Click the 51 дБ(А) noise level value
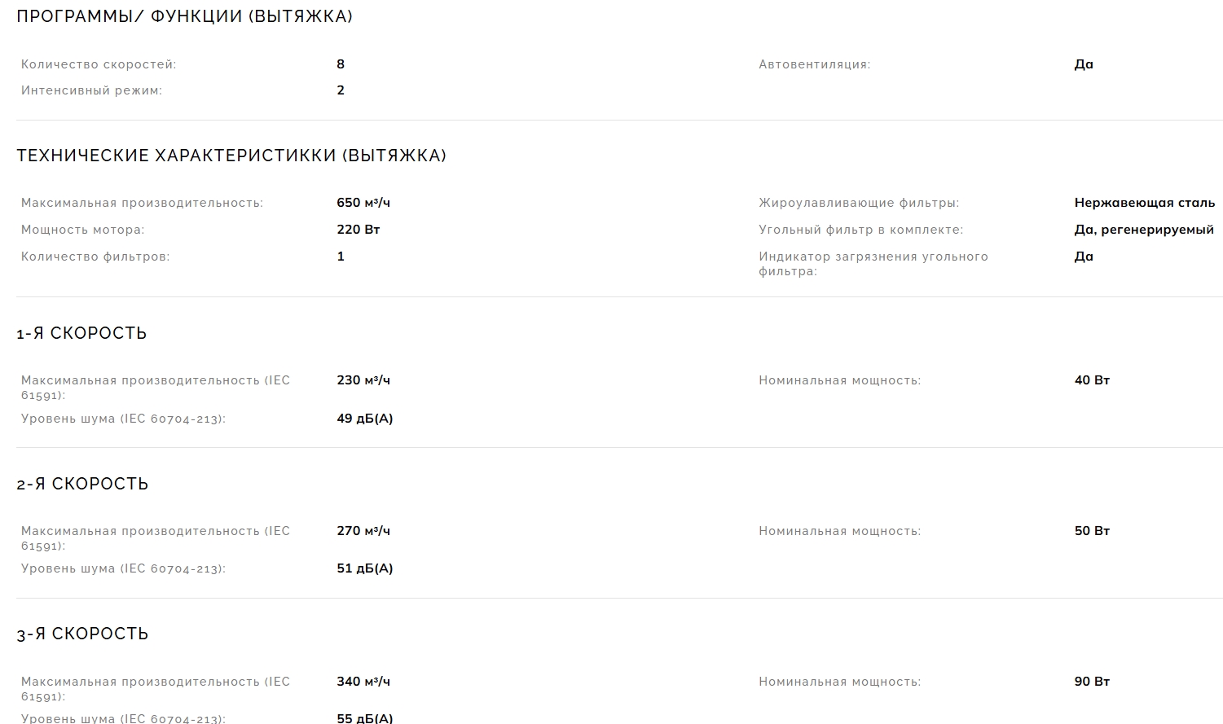 (x=364, y=568)
